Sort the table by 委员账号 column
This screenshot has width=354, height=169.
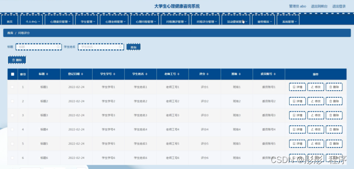point(275,74)
